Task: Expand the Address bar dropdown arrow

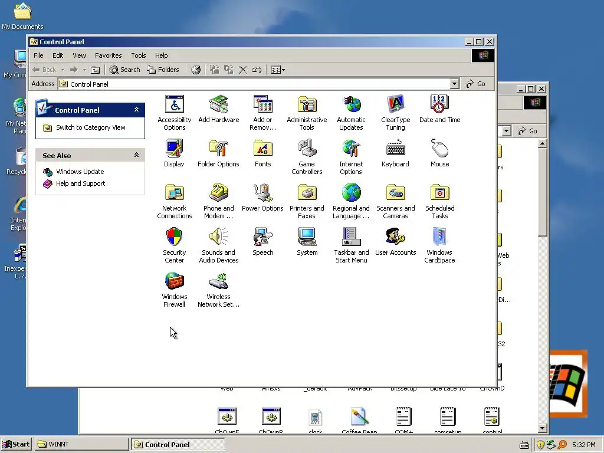Action: coord(455,84)
